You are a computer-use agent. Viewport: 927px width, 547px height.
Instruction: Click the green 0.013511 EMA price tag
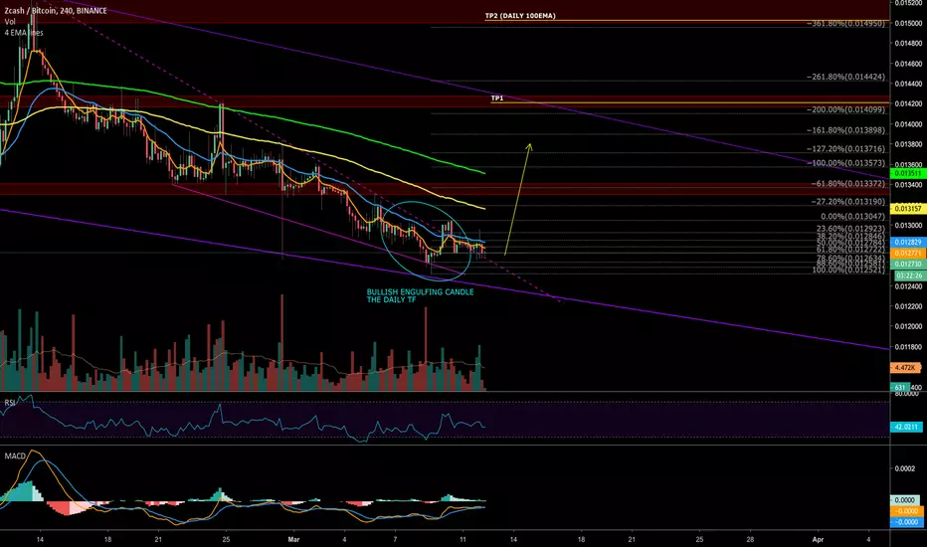907,173
